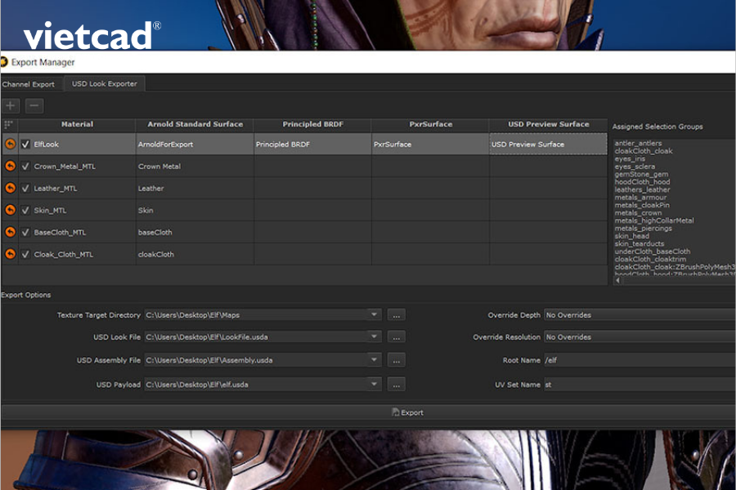The width and height of the screenshot is (736, 490).
Task: Click the Crown Metal cell
Action: point(195,167)
